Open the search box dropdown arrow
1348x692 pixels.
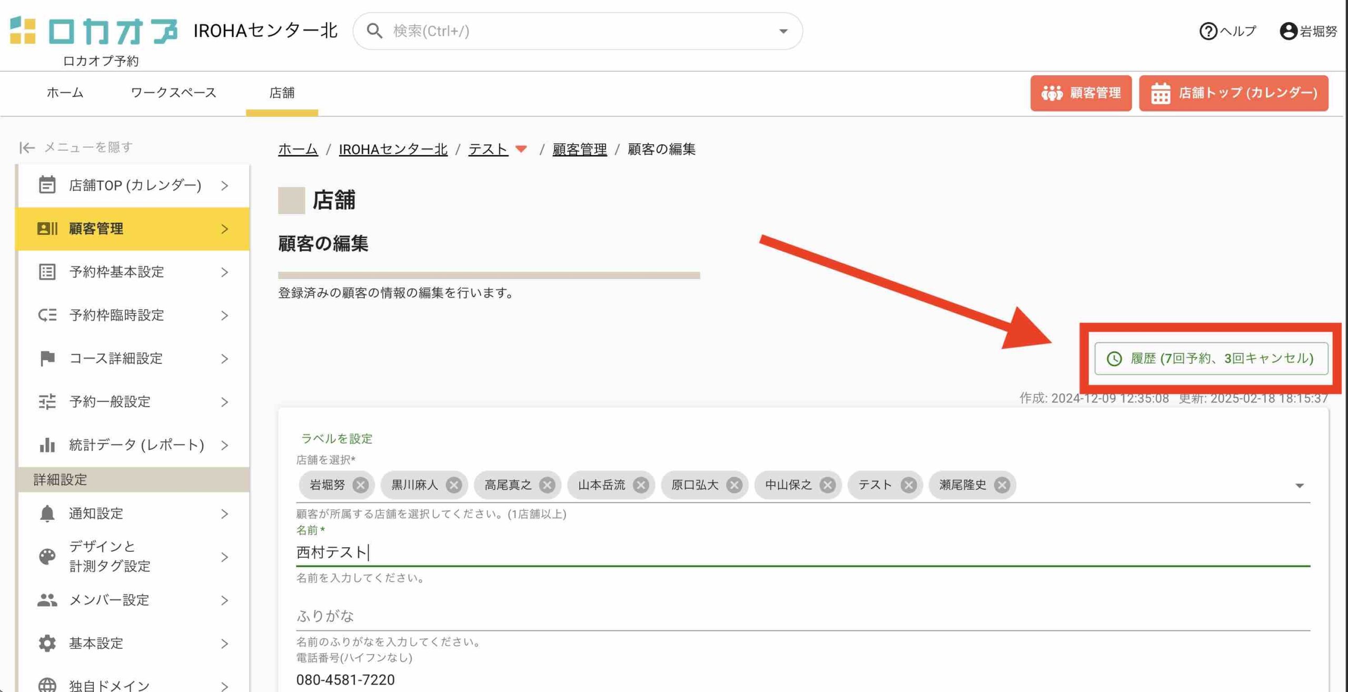coord(783,31)
